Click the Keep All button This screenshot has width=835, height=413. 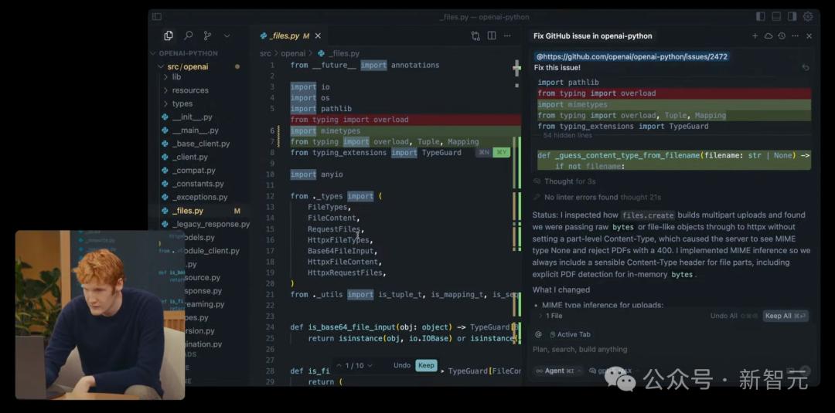pyautogui.click(x=785, y=316)
